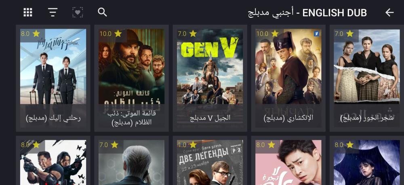
Task: Open the pink poster with surprised man
Action: (x=288, y=163)
